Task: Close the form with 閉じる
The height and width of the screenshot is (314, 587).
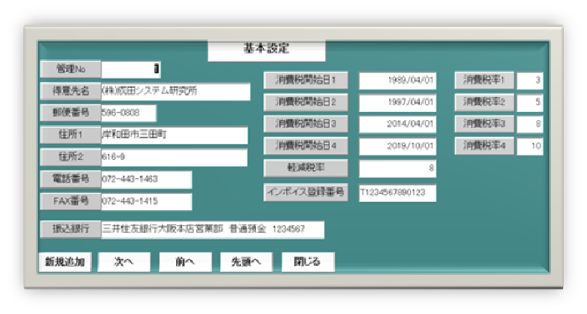Action: coord(307,262)
